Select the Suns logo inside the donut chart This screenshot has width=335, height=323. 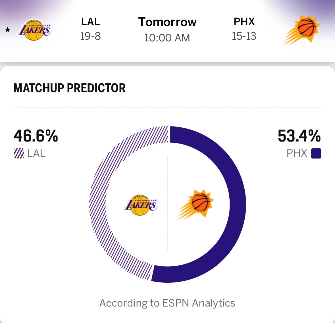(x=196, y=204)
